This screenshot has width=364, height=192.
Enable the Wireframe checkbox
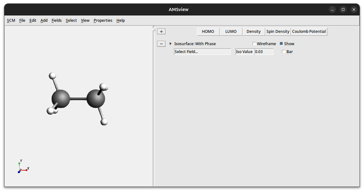click(254, 44)
